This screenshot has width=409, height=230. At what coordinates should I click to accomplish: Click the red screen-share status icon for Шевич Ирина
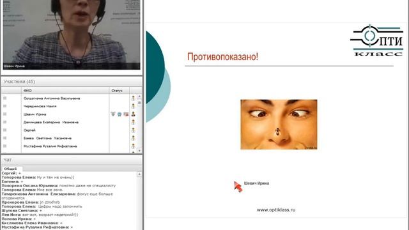click(x=126, y=114)
